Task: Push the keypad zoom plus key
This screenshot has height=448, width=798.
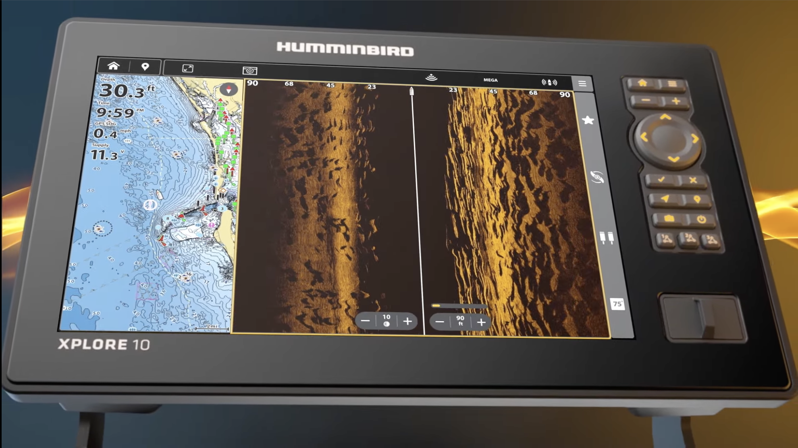Action: 676,101
